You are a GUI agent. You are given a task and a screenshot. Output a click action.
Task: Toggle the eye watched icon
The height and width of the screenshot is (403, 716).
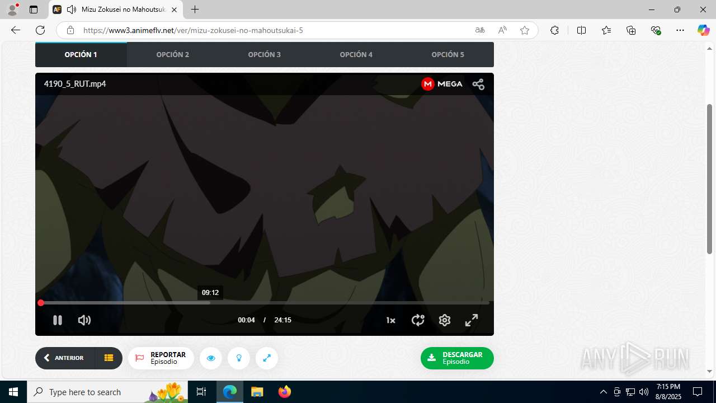211,358
